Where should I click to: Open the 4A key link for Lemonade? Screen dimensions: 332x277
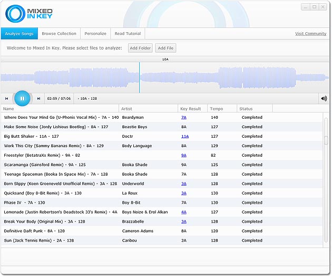click(x=184, y=212)
